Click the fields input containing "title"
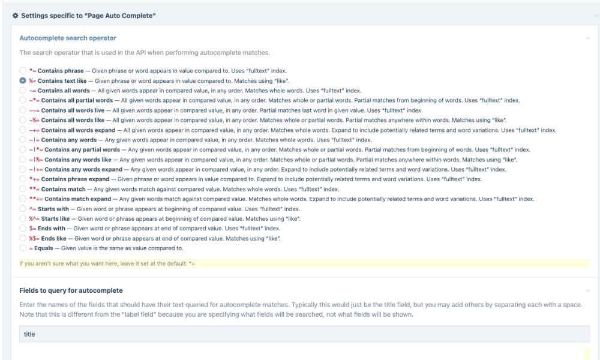This screenshot has width=600, height=360. (x=300, y=334)
